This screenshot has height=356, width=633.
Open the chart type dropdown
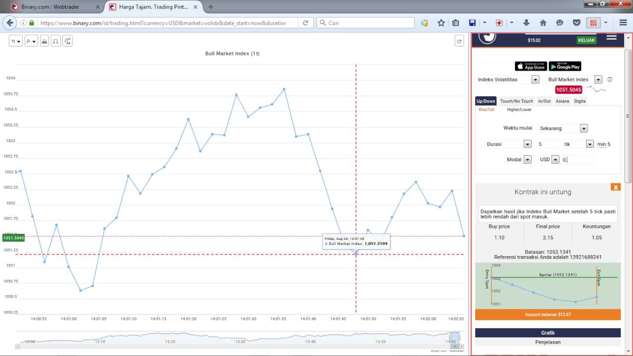click(x=31, y=42)
